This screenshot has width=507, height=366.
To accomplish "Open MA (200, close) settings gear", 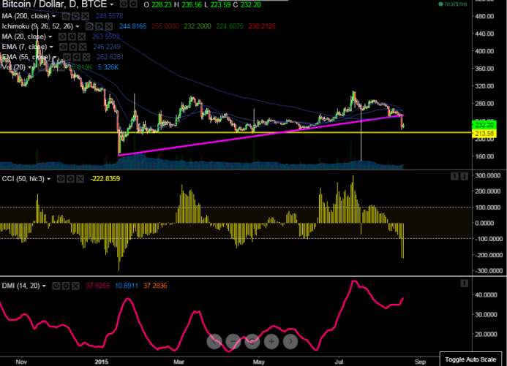I will coord(75,16).
